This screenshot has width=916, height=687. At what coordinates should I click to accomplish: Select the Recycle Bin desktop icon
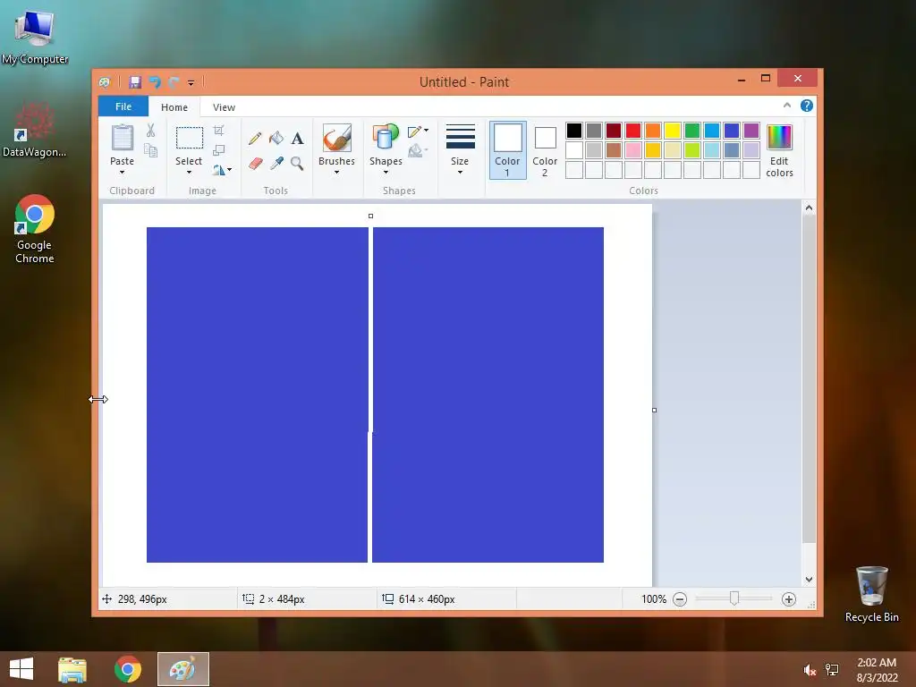(x=871, y=594)
